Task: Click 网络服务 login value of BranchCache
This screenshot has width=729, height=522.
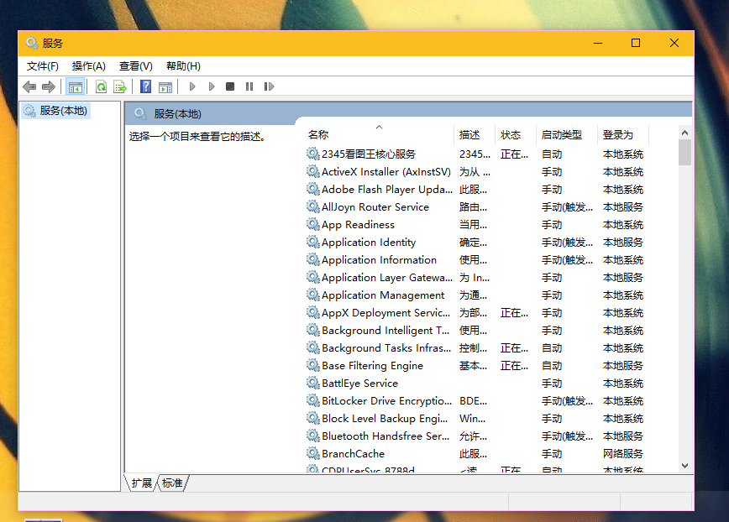Action: (x=623, y=454)
